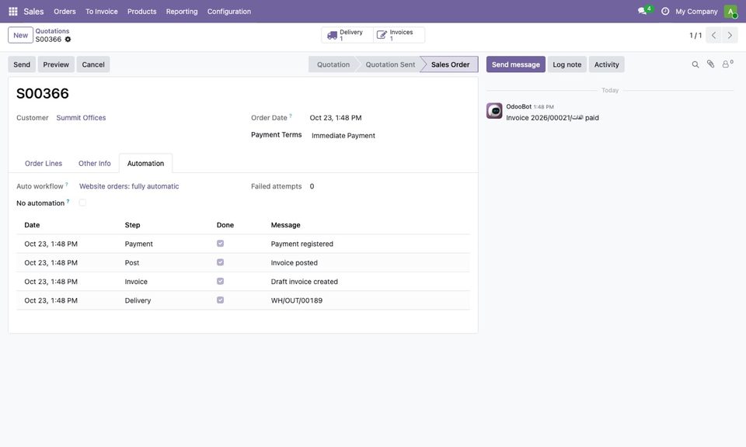
Task: Open the Customer field Summit Offices
Action: tap(81, 118)
